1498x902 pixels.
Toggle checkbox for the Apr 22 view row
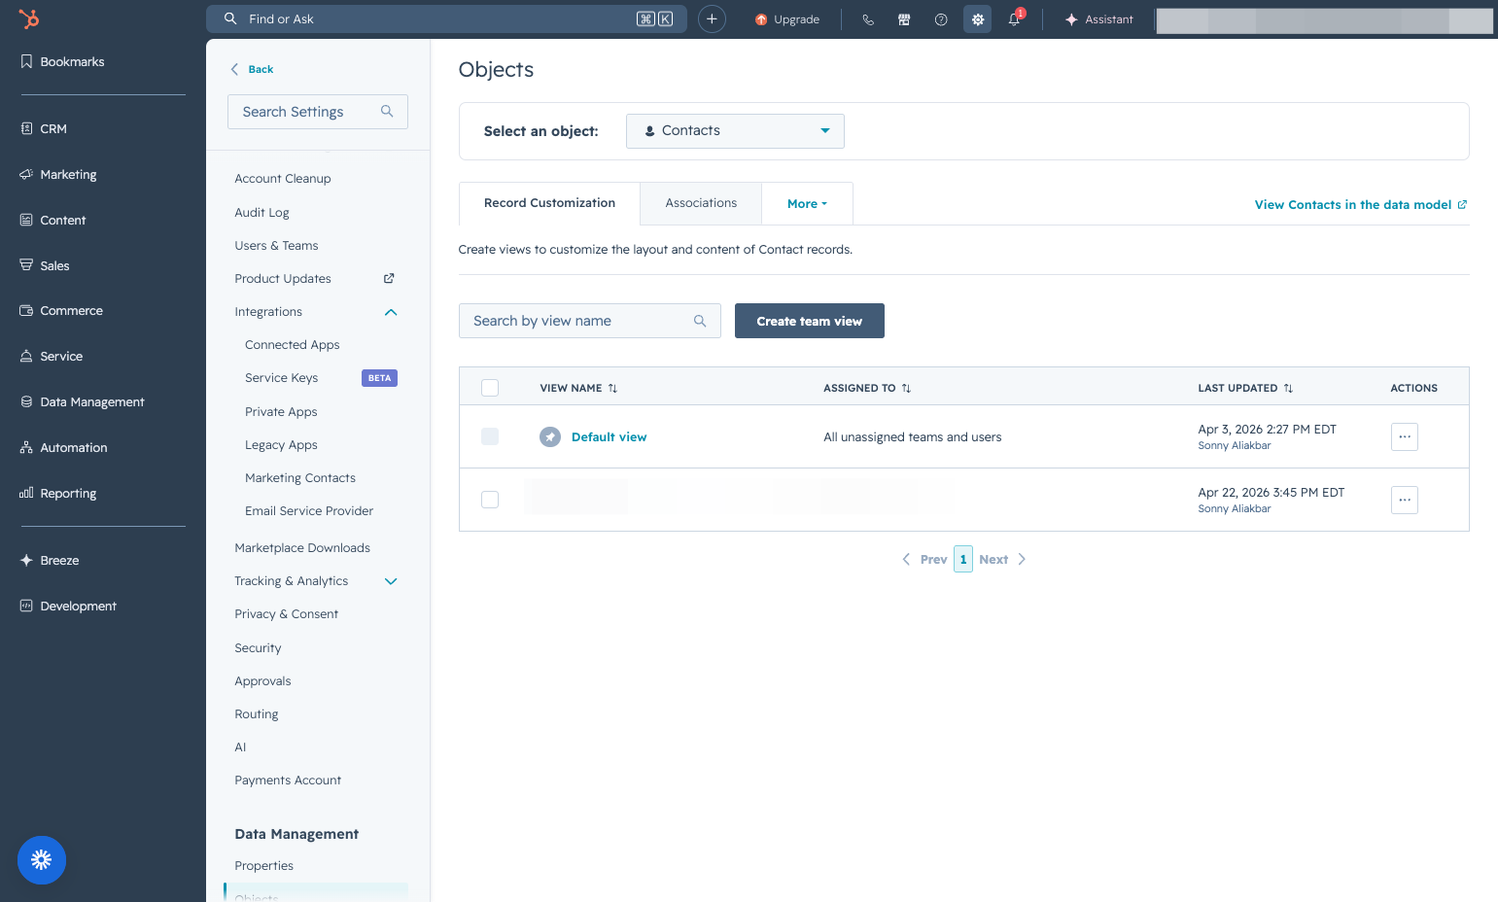(x=490, y=500)
